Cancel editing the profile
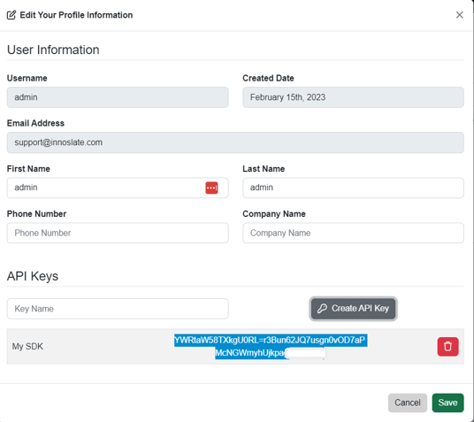The height and width of the screenshot is (422, 474). (408, 403)
